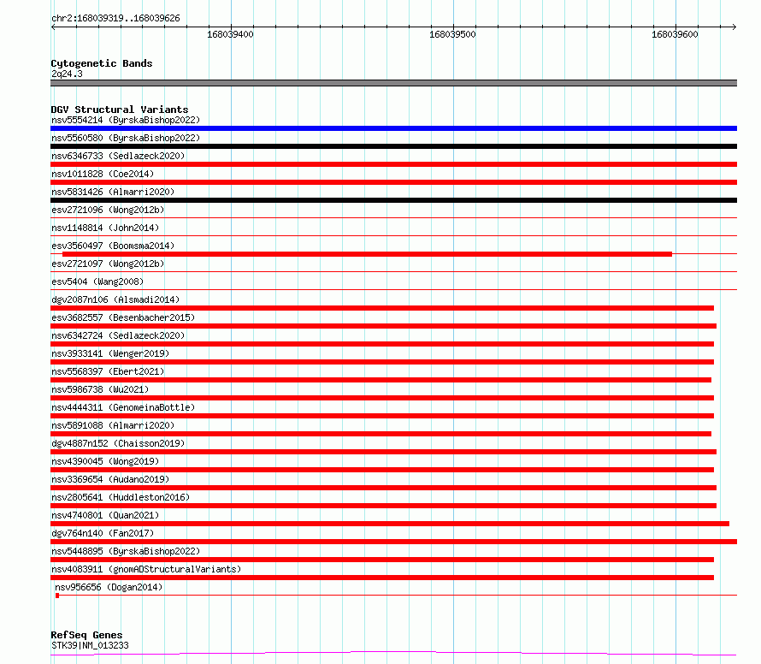The image size is (761, 664).
Task: Open the RefSeq Genes track title
Action: (x=86, y=635)
